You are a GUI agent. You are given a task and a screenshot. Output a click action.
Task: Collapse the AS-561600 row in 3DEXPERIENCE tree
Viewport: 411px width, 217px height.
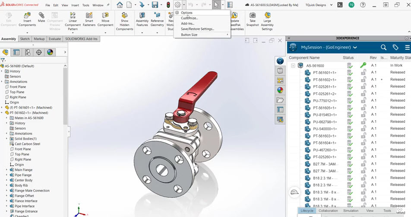(293, 66)
